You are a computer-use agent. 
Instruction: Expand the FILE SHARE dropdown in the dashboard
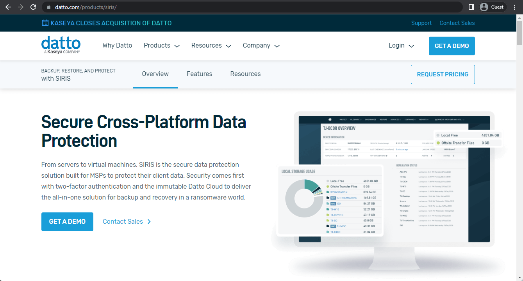coord(356,120)
